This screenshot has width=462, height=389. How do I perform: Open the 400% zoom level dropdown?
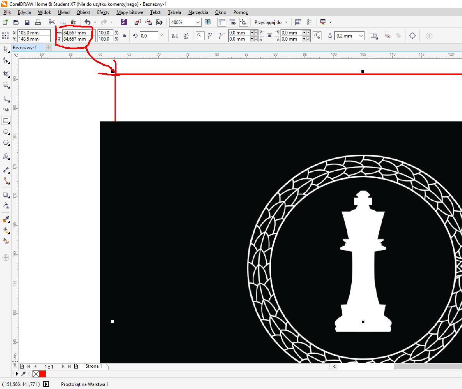[198, 22]
